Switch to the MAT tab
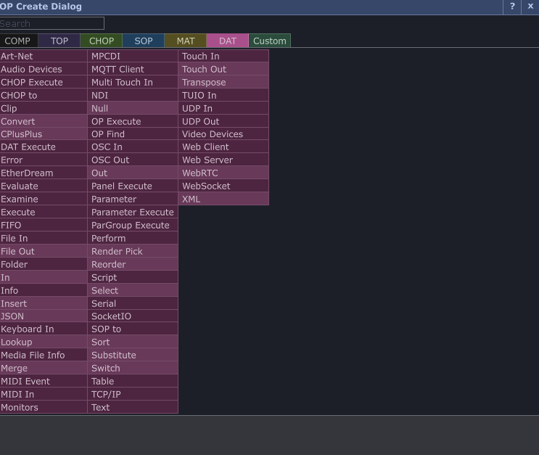Image resolution: width=539 pixels, height=455 pixels. click(186, 41)
